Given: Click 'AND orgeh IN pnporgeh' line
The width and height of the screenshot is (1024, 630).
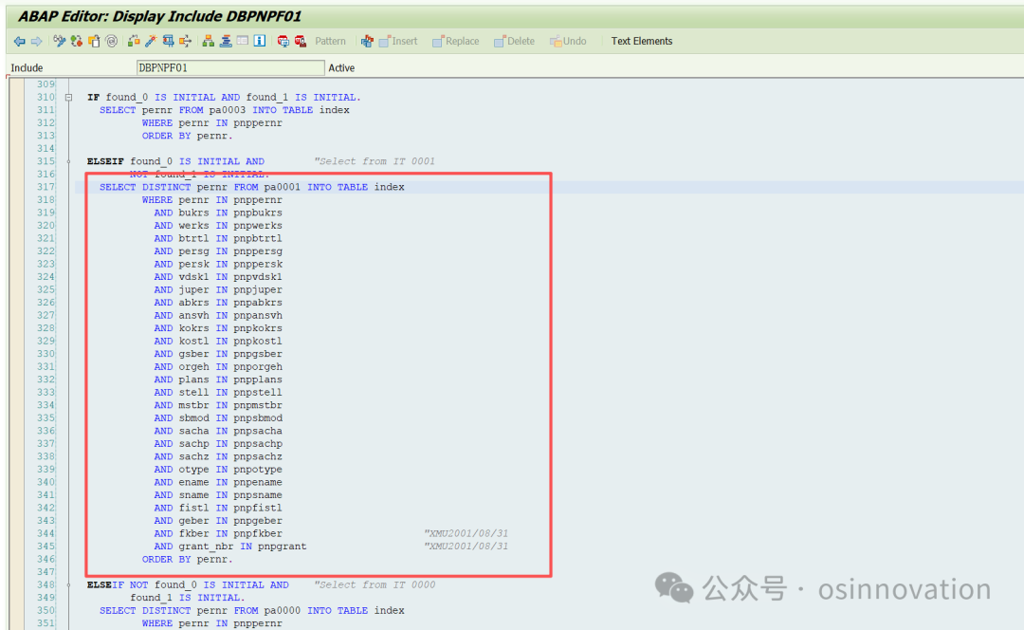Looking at the screenshot, I should [218, 366].
